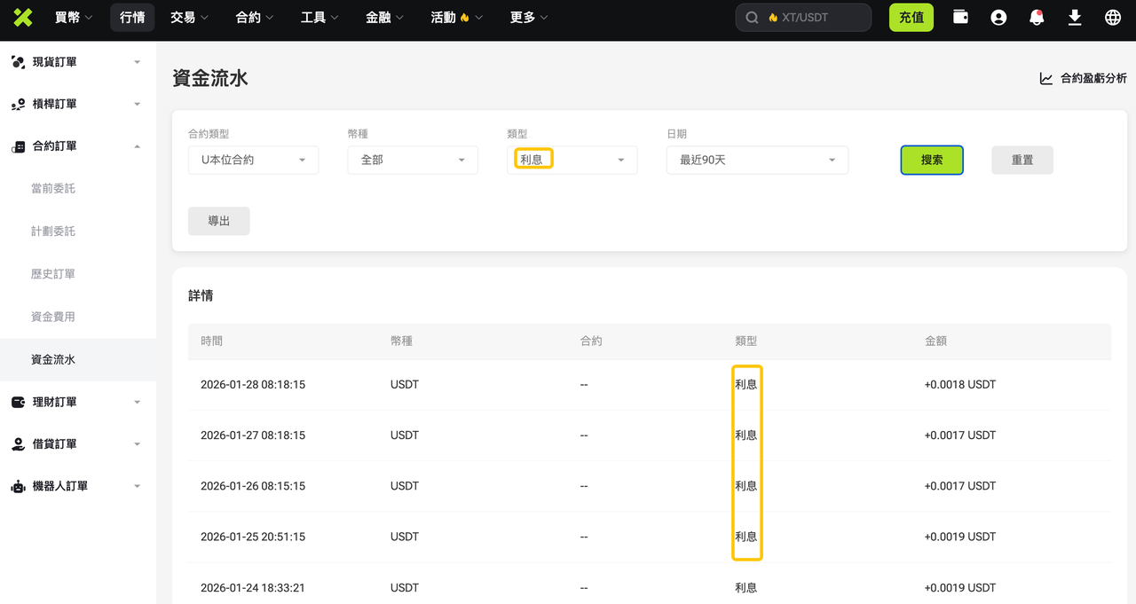This screenshot has height=604, width=1136.
Task: Click the 槓桿訂單 sidebar icon
Action: click(18, 105)
